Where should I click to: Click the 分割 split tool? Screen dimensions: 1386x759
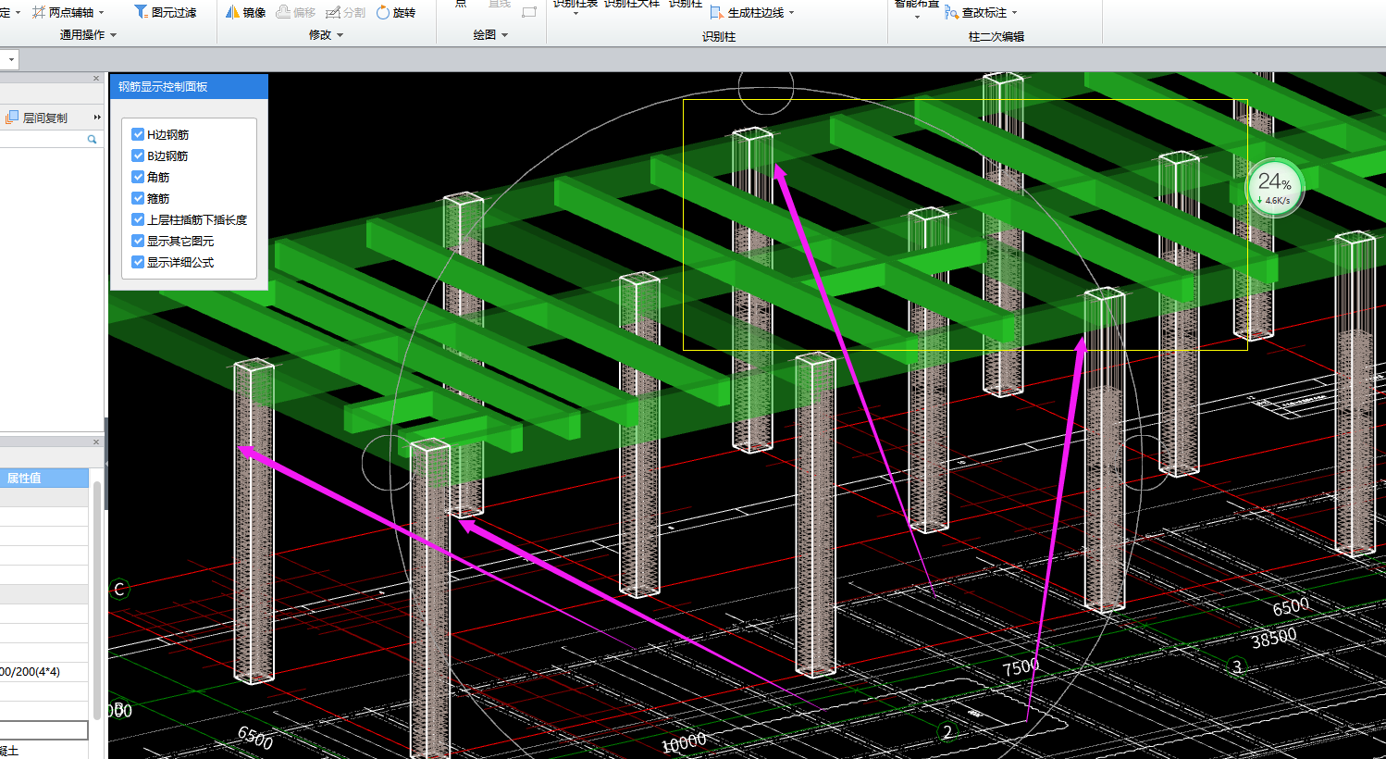pos(346,12)
